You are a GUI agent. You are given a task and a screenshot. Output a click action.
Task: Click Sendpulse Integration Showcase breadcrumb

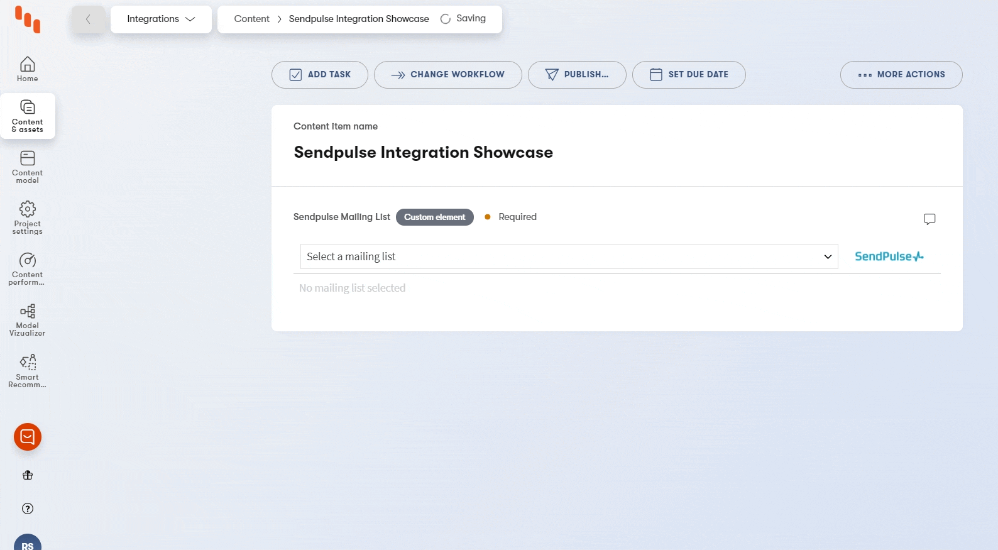click(359, 19)
